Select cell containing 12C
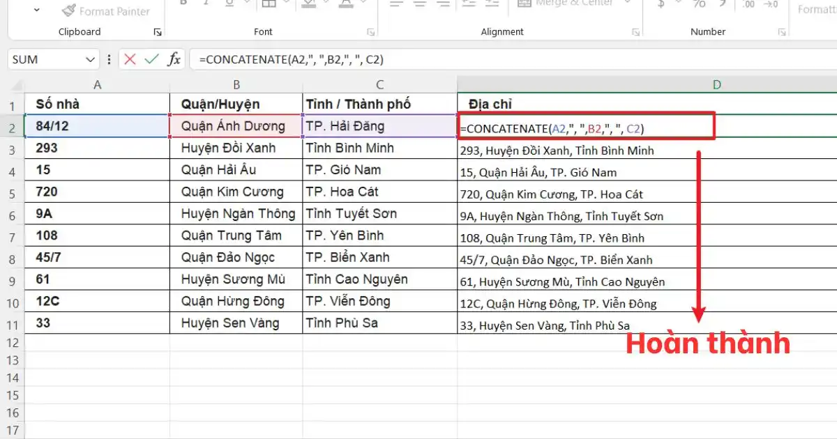837x439 pixels. click(x=97, y=302)
